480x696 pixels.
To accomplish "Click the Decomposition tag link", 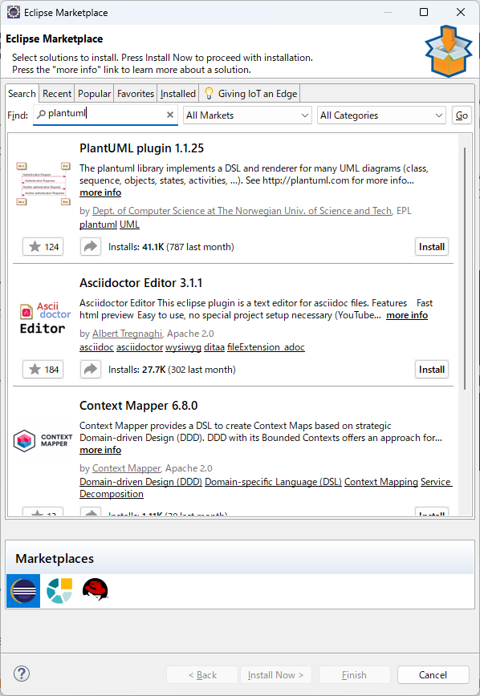I will (x=112, y=494).
